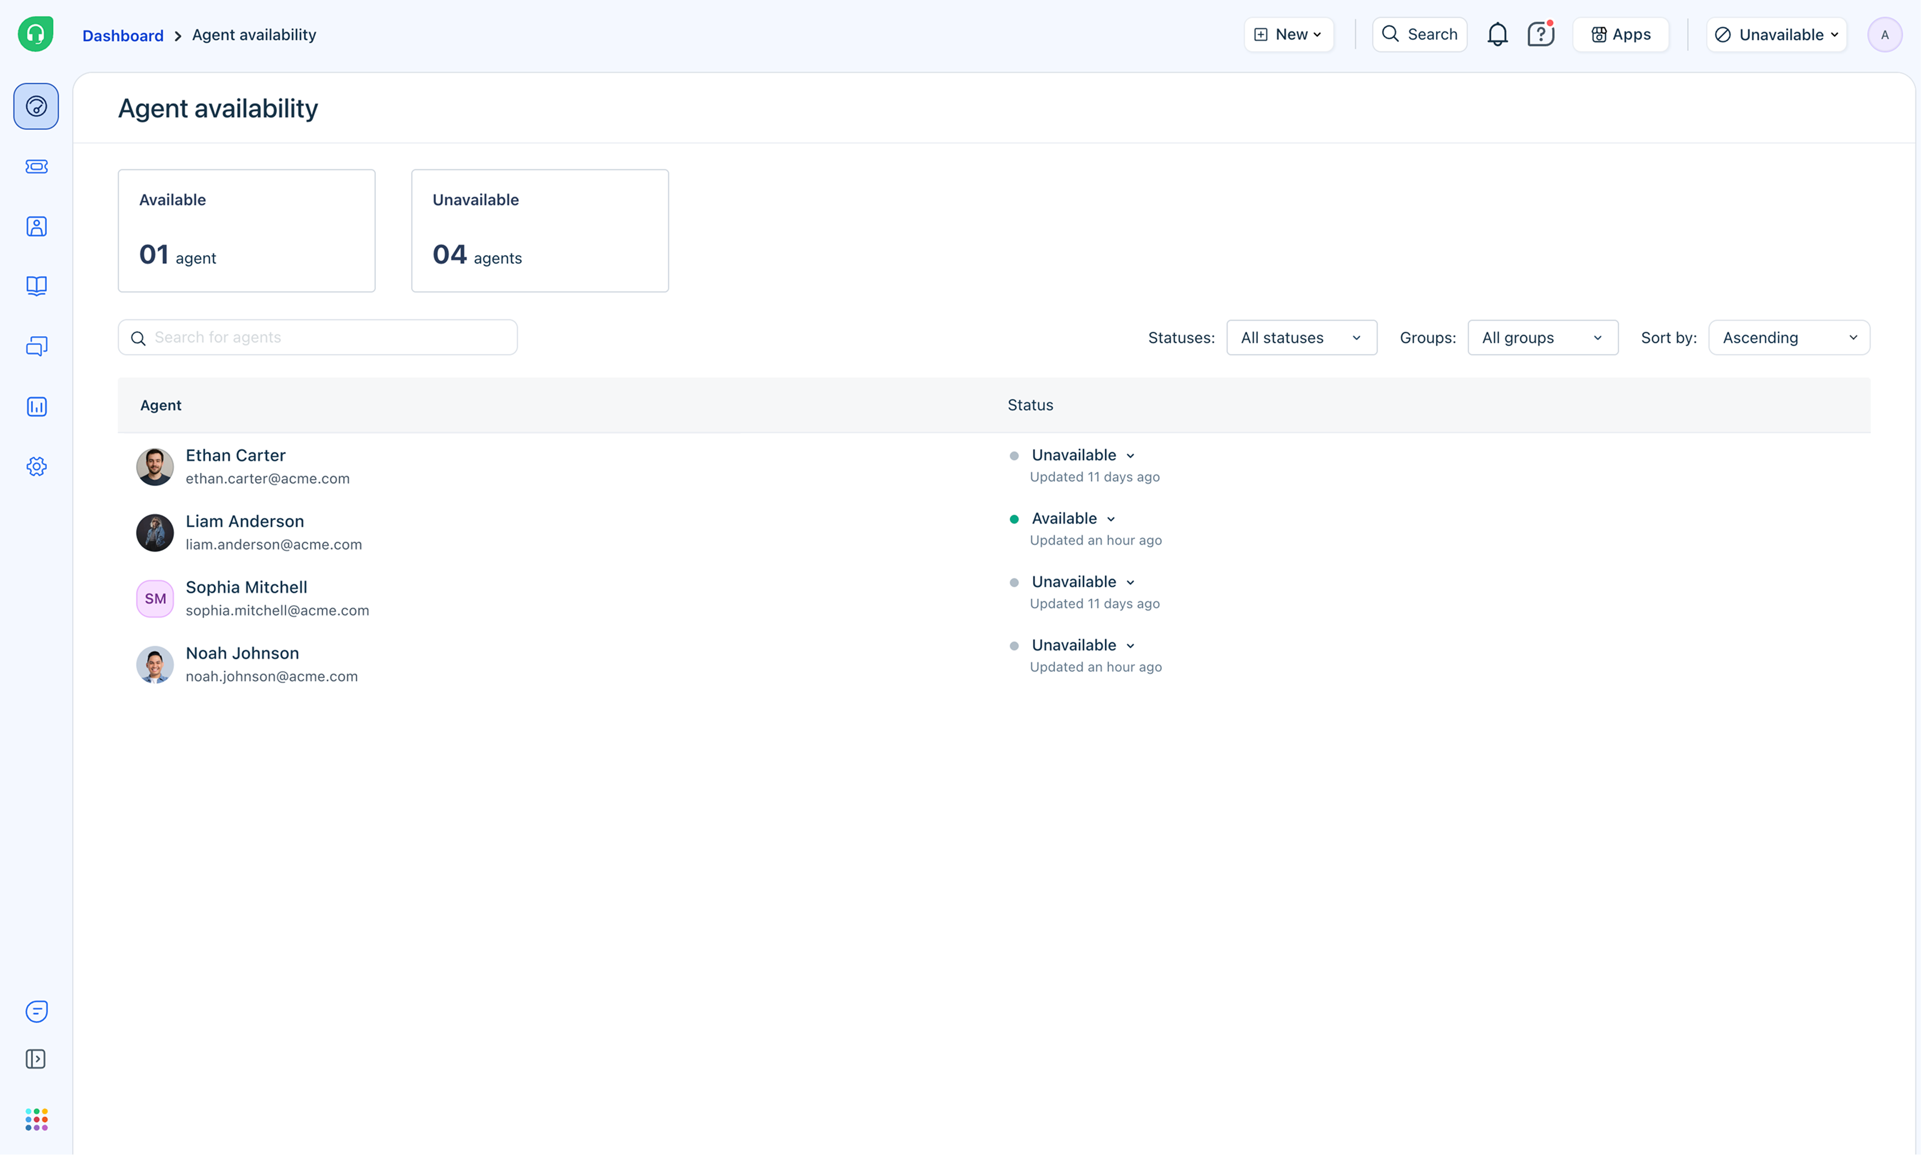
Task: Open the chat message icon in the sidebar
Action: [x=37, y=1011]
